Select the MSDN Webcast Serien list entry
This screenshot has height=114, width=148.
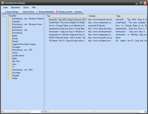point(68,38)
